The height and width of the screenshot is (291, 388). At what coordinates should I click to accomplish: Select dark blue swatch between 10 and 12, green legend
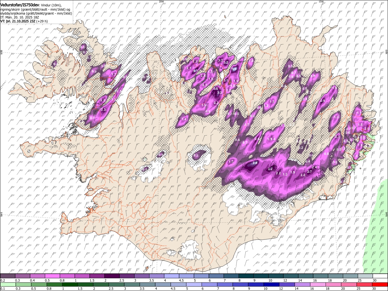click(271, 284)
